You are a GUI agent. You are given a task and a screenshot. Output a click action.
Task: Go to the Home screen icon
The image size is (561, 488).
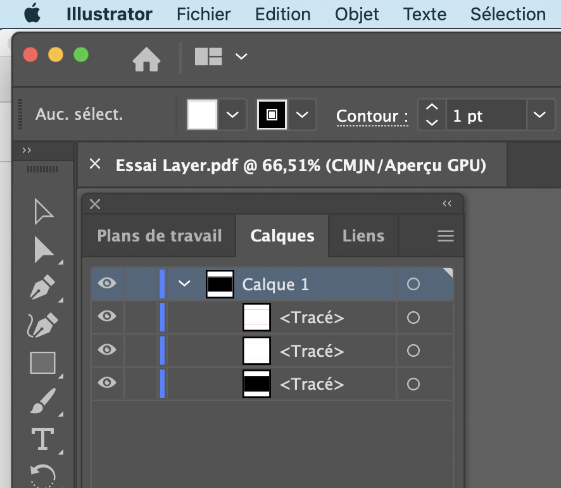[147, 60]
